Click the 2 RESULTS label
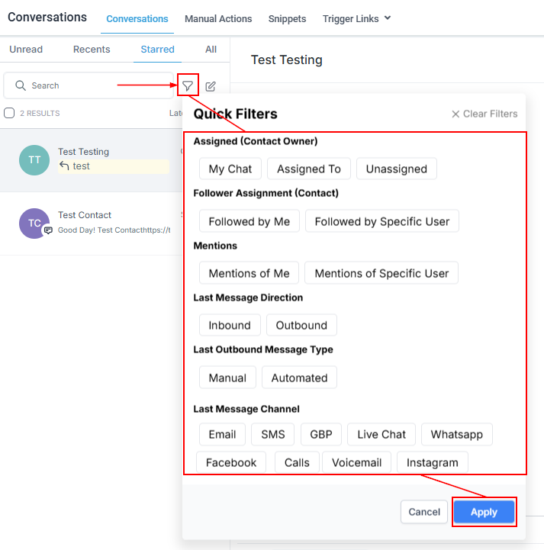544x550 pixels. click(40, 114)
